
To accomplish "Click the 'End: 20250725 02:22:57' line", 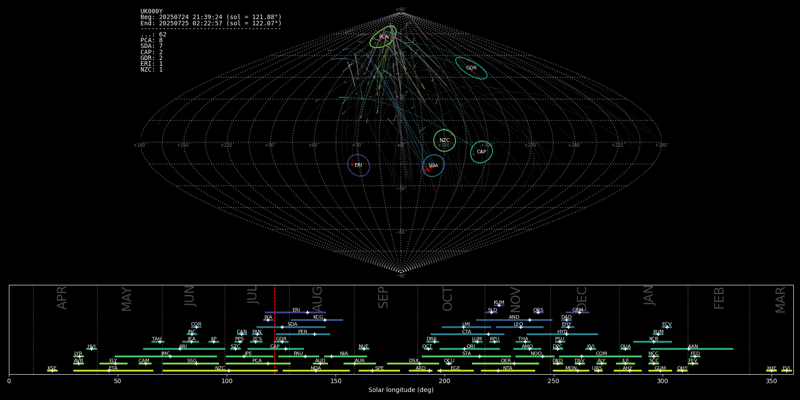I will click(x=211, y=23).
